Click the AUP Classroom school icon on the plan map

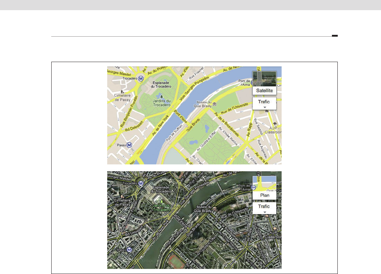tap(275, 124)
